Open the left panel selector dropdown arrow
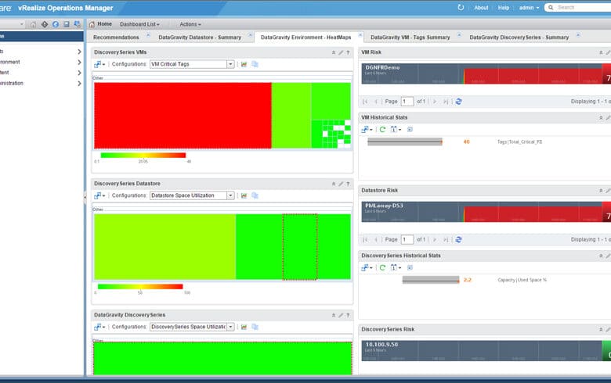Viewport: 611px width, 383px height. click(22, 24)
